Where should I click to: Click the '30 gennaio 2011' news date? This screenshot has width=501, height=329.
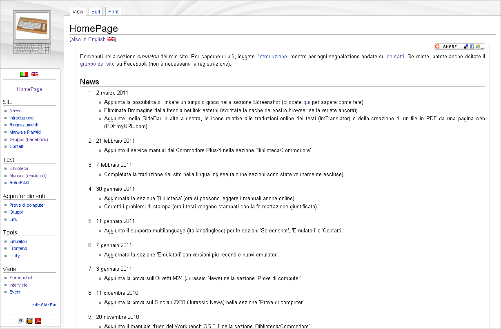tap(116, 189)
